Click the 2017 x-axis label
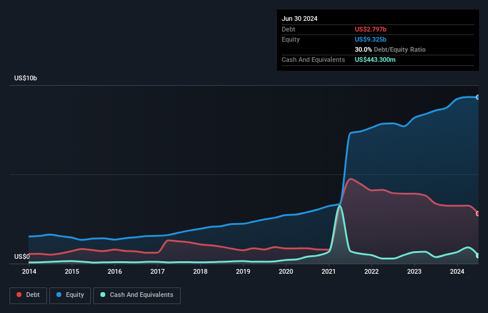488x313 pixels. point(158,271)
